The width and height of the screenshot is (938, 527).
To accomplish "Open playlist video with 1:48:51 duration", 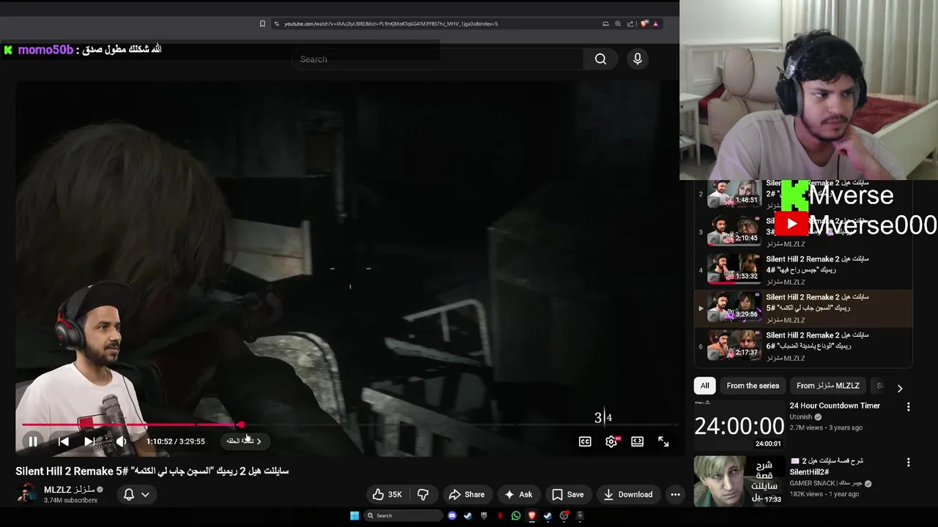I will (x=734, y=194).
